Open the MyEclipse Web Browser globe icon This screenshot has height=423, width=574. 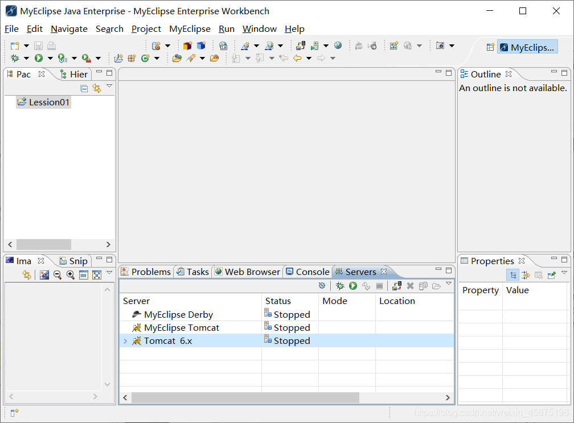338,46
